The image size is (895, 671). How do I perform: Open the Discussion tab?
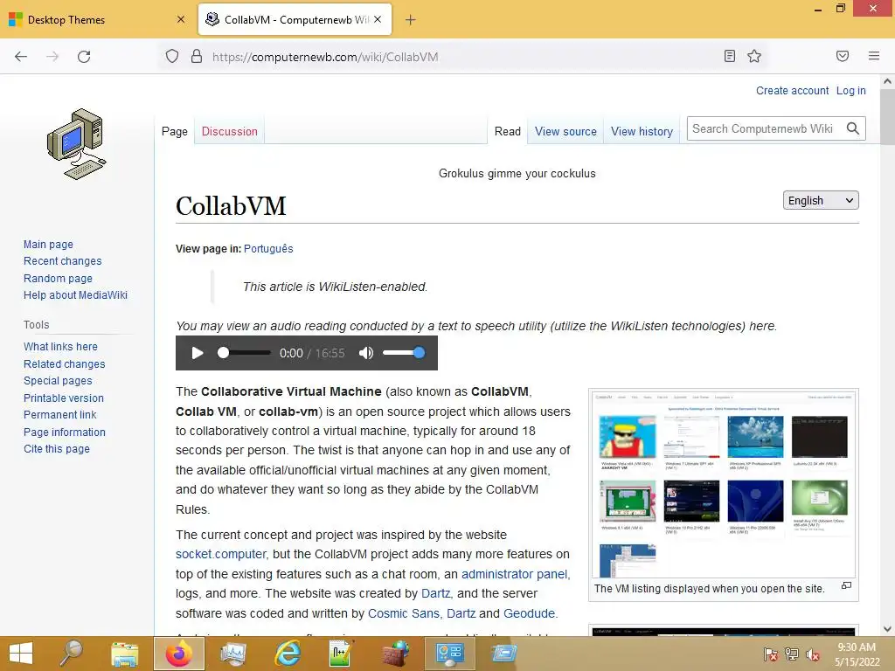(230, 131)
